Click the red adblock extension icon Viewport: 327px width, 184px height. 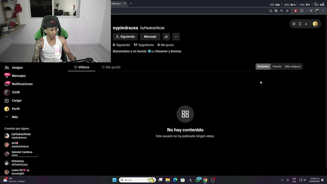(296, 11)
